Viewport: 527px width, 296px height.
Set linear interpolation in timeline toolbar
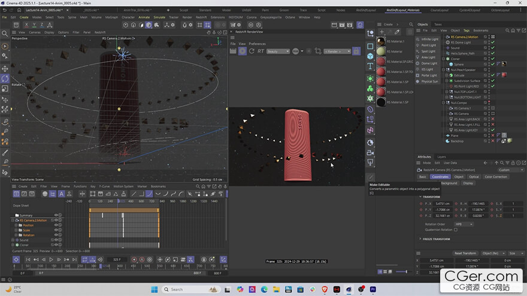click(134, 194)
